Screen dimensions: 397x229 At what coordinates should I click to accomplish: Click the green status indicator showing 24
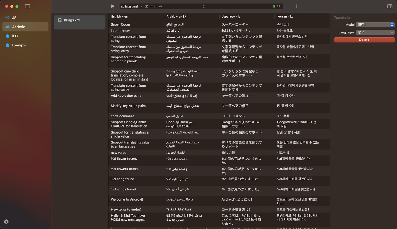point(276,6)
